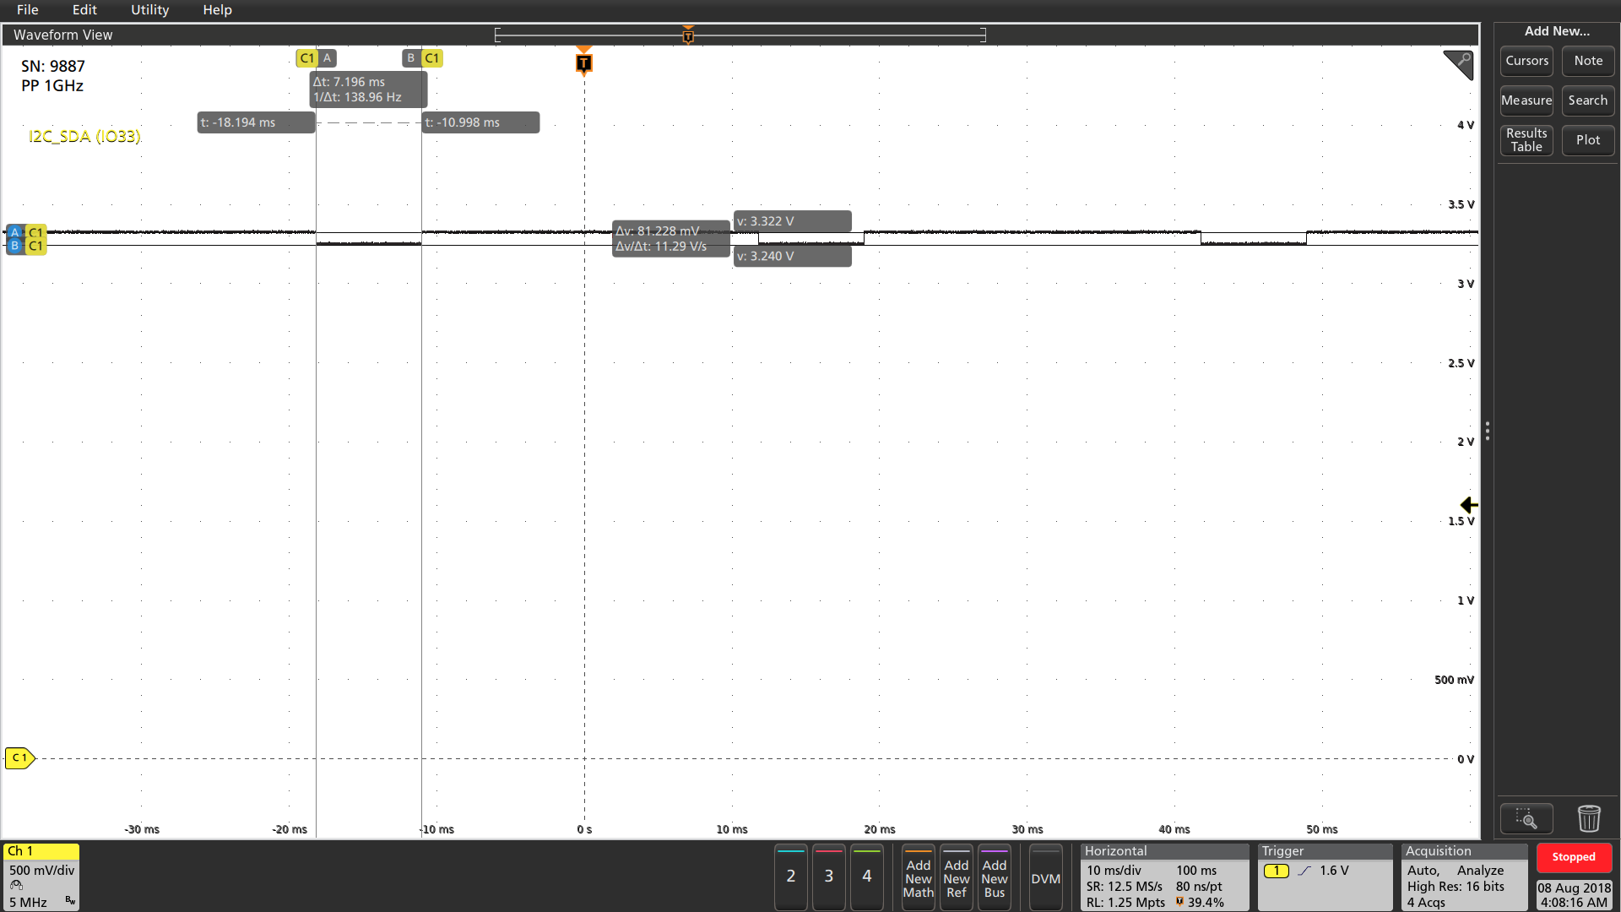1621x912 pixels.
Task: Open the File menu
Action: point(27,10)
